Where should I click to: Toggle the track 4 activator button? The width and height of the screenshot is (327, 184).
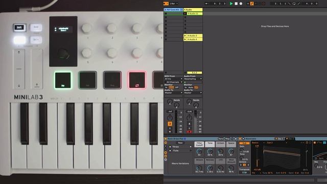coord(189,124)
